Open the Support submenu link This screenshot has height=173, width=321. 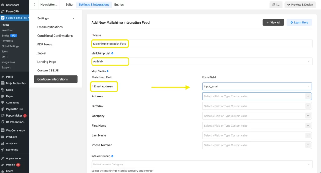6,68
